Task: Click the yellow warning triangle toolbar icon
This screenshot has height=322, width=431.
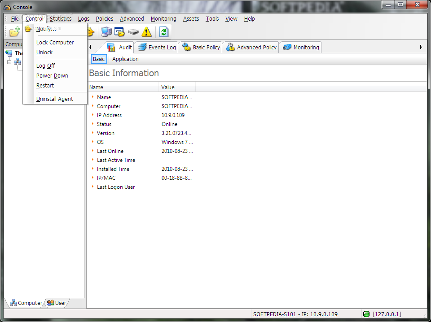Action: click(x=146, y=32)
